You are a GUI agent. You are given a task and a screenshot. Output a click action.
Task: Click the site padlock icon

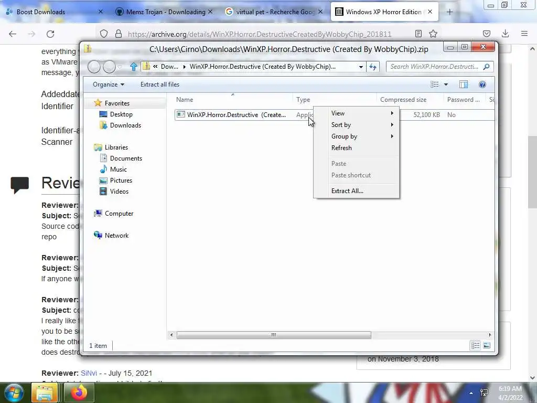[x=119, y=34]
